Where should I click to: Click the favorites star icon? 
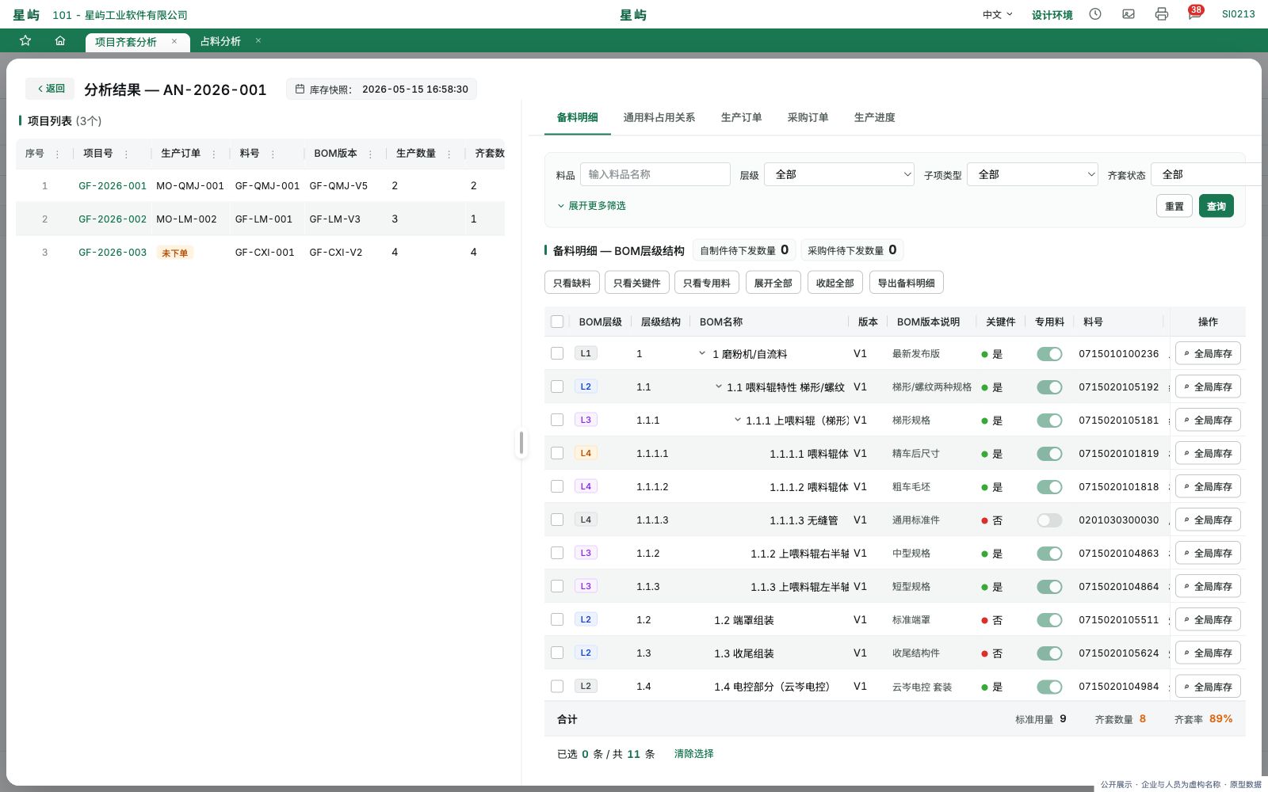coord(25,41)
